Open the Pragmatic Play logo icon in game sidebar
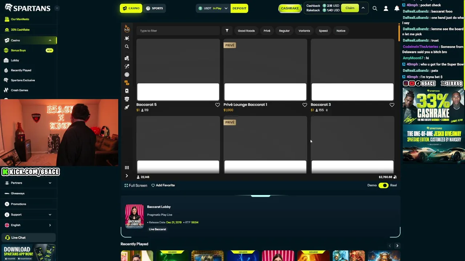The width and height of the screenshot is (465, 261). 127,29
